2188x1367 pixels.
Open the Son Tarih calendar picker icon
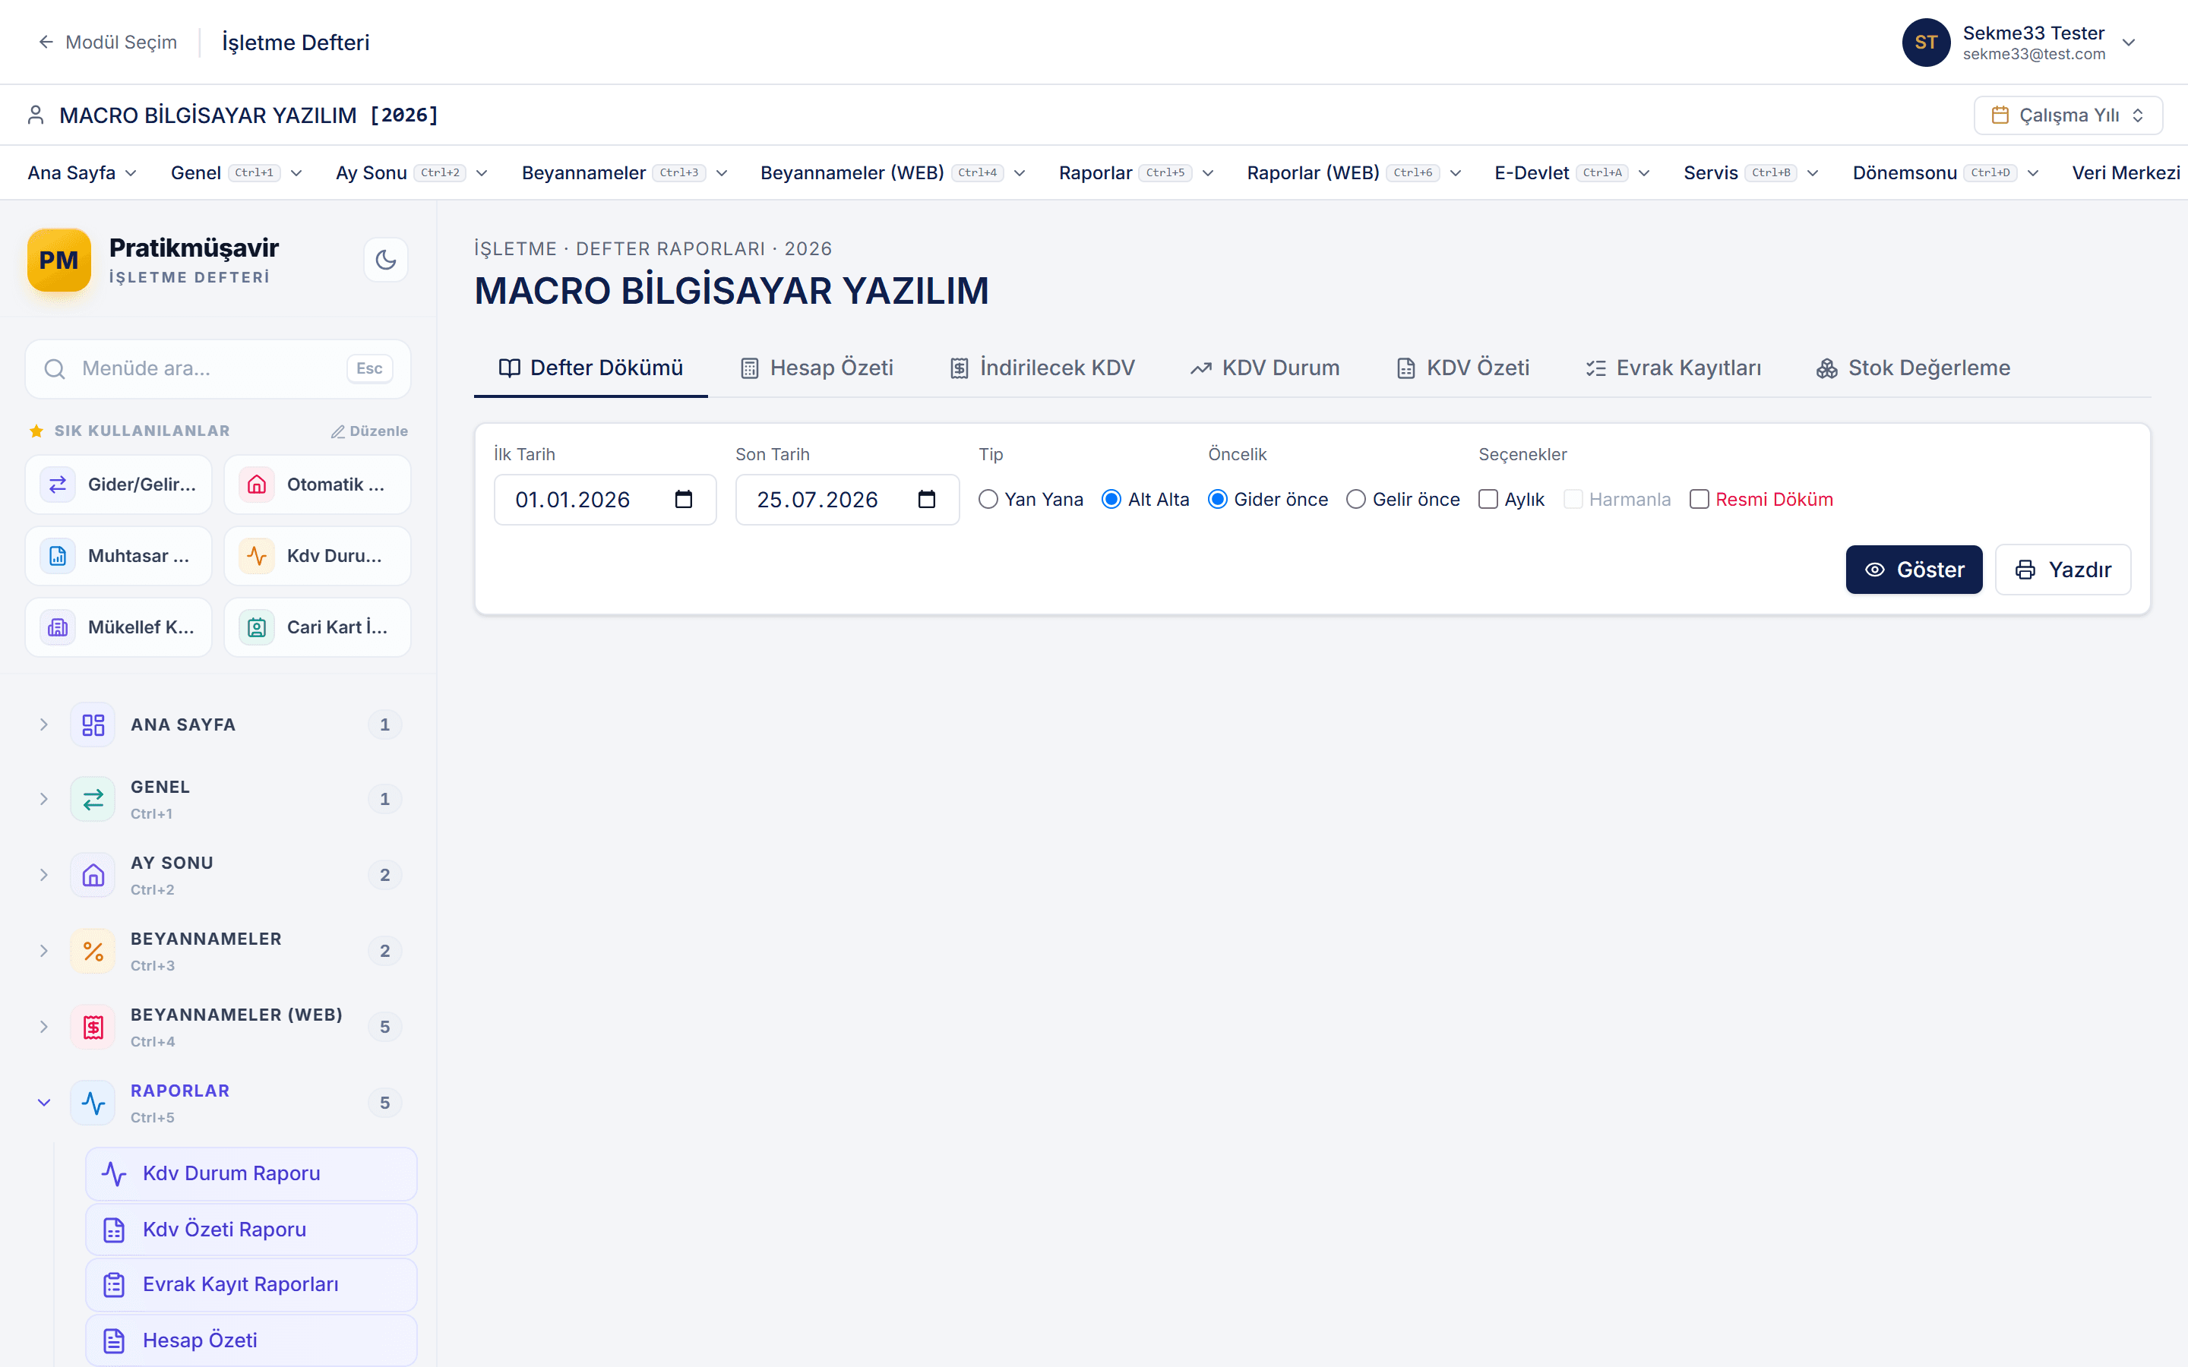coord(927,499)
